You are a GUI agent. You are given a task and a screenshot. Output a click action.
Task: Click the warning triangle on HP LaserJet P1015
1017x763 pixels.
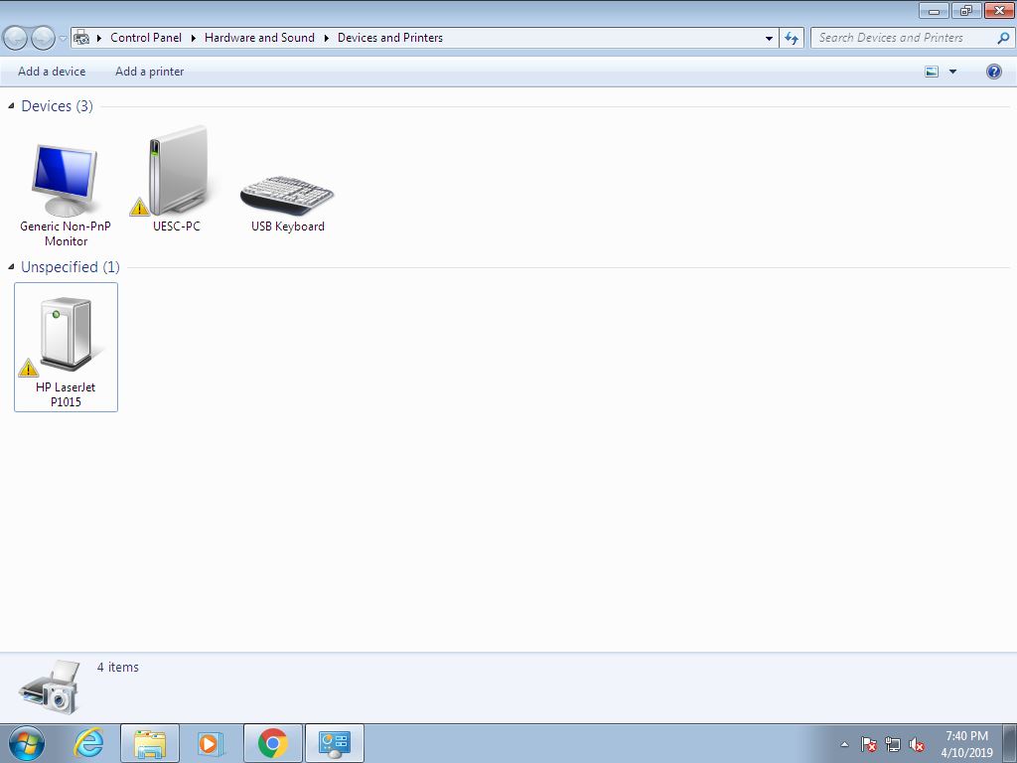coord(28,368)
